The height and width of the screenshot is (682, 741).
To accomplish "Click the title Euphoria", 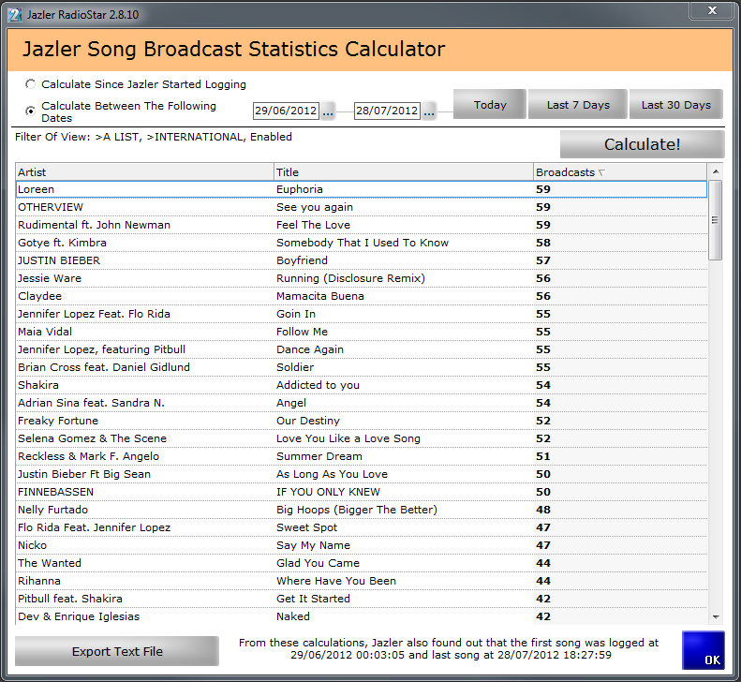I will click(300, 189).
